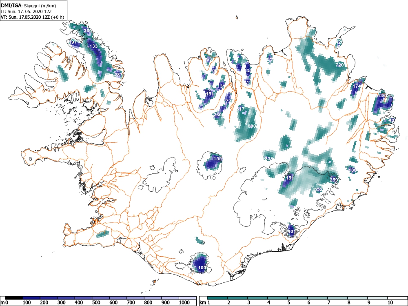Click the 360 visibility value in the Westfjords
The width and height of the screenshot is (408, 306).
[88, 31]
